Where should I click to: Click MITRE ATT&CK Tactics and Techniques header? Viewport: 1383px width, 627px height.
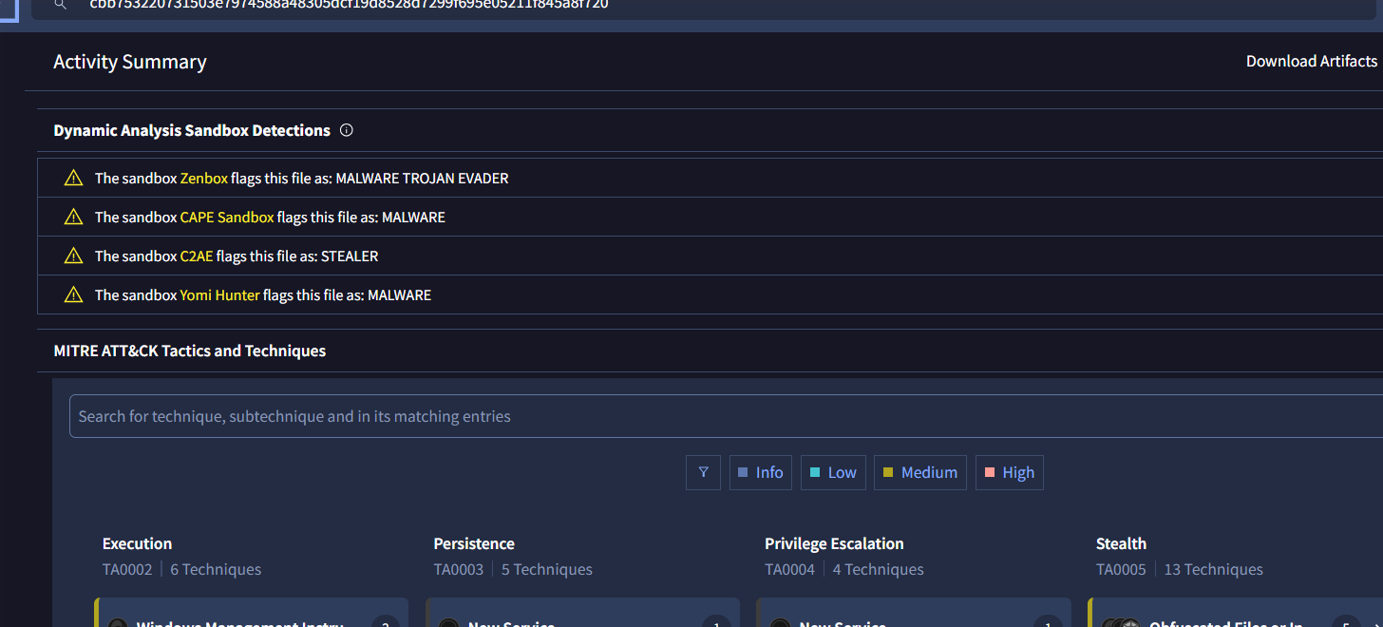190,351
